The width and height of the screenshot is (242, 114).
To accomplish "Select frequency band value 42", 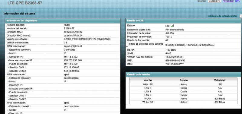I will 167,40.
